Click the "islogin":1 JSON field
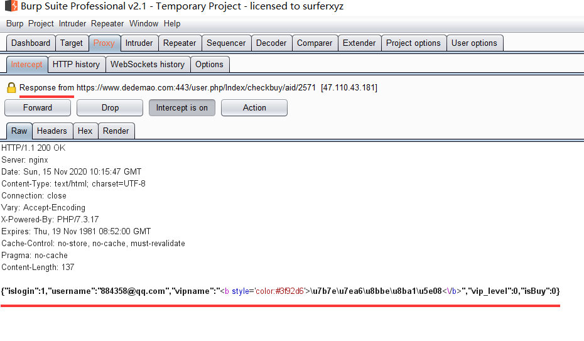 (25, 291)
